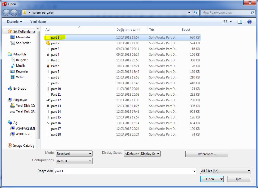
Task: Click the change view icon
Action: [225, 22]
